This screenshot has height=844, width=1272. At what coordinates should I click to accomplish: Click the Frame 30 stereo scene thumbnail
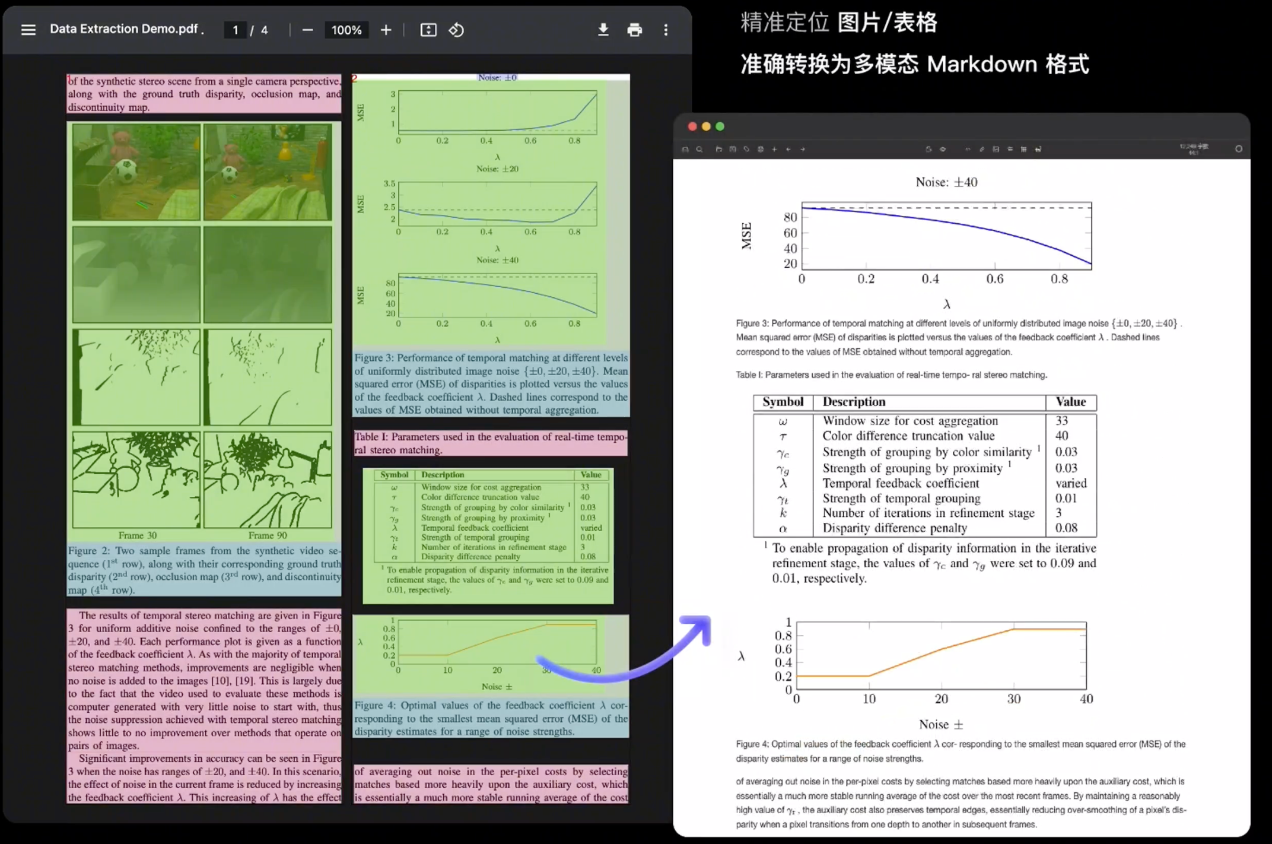point(136,172)
